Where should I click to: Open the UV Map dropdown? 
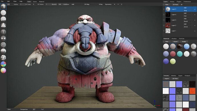pyautogui.click(x=90, y=4)
